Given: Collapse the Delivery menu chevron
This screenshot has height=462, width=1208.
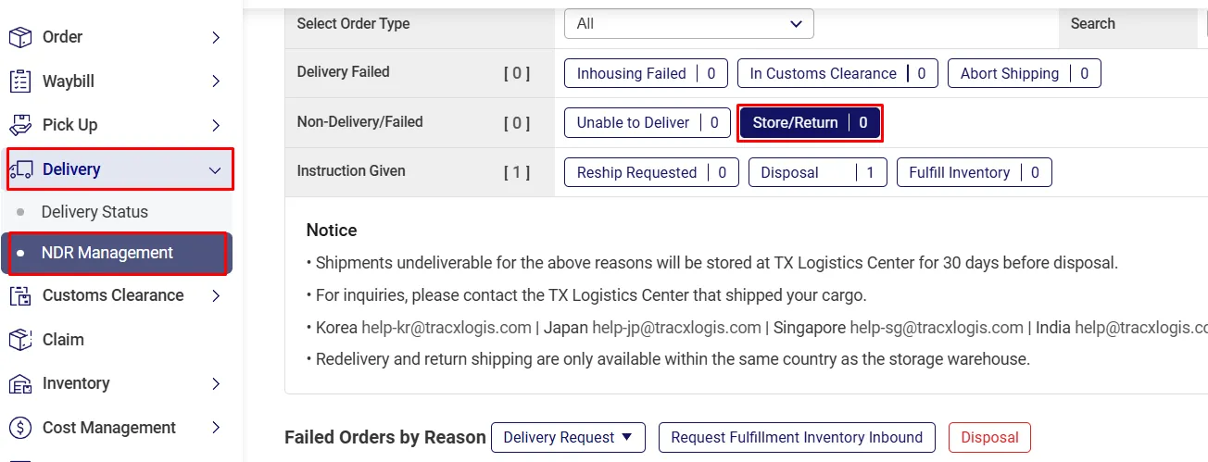Looking at the screenshot, I should [215, 170].
